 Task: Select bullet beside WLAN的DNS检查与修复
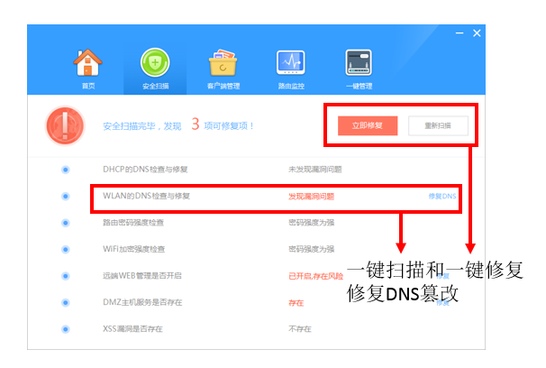pyautogui.click(x=66, y=196)
